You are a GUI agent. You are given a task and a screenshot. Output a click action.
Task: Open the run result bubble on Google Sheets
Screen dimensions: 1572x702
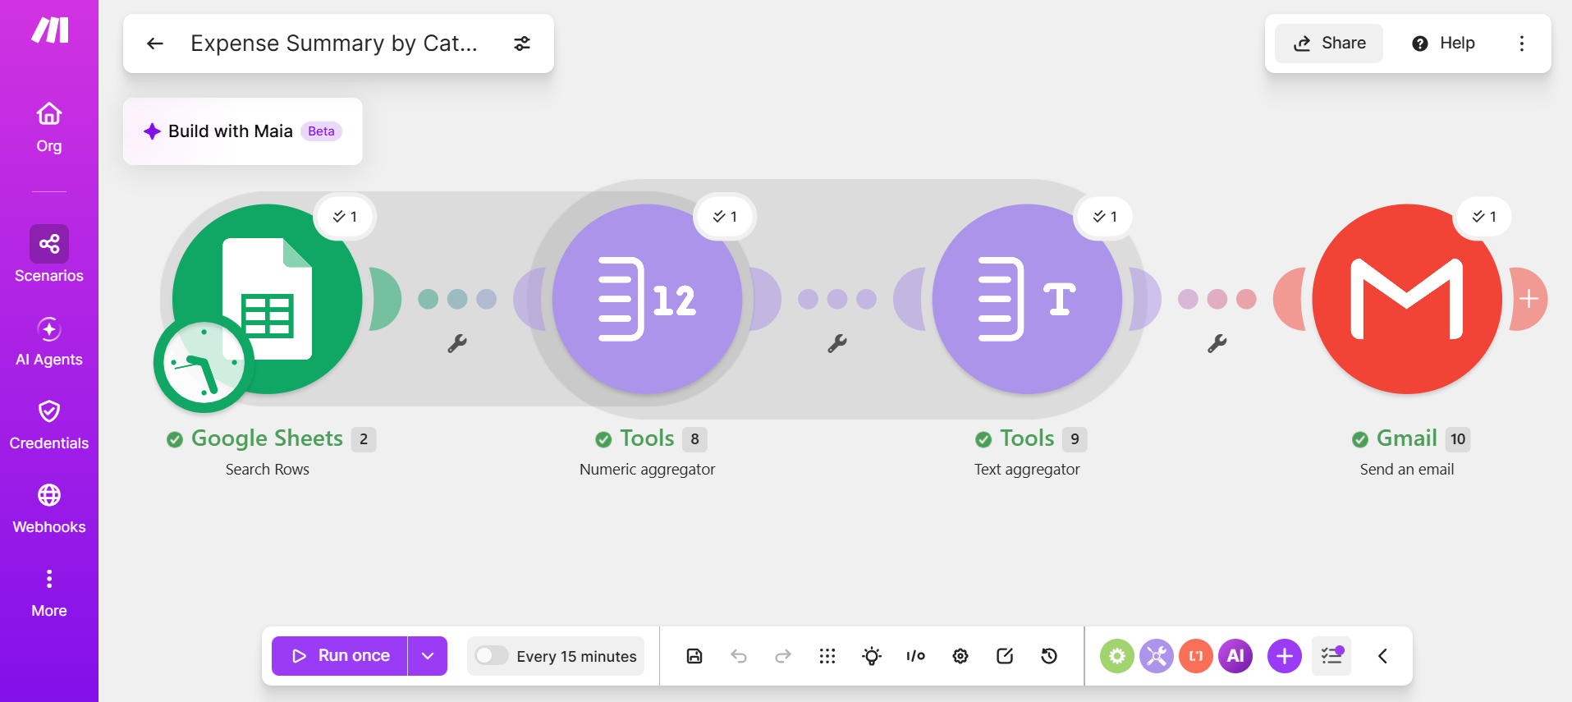(345, 217)
